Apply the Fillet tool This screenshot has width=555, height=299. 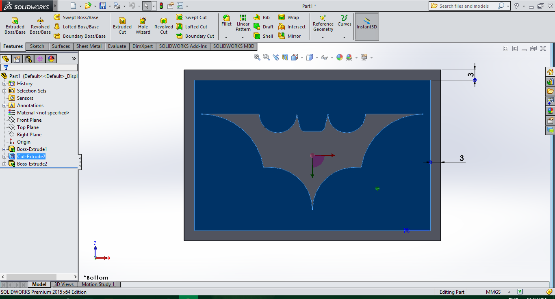pos(226,20)
